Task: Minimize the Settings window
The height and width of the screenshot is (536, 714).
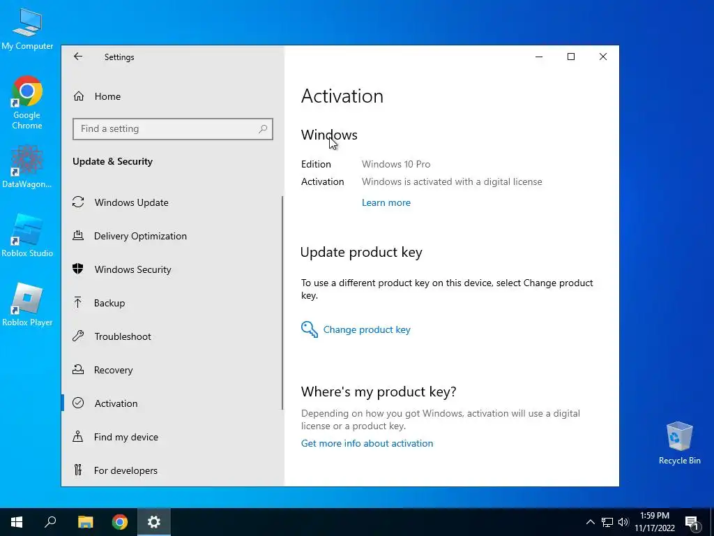Action: tap(539, 57)
